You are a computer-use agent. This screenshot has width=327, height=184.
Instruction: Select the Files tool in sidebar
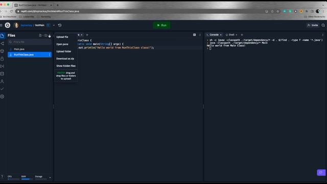(2, 36)
